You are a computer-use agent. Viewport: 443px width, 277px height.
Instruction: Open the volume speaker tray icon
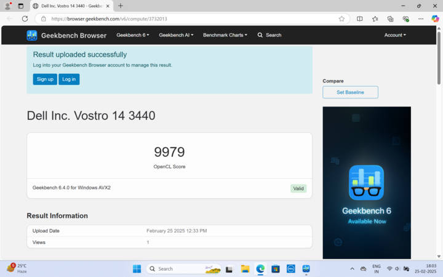[x=397, y=268]
